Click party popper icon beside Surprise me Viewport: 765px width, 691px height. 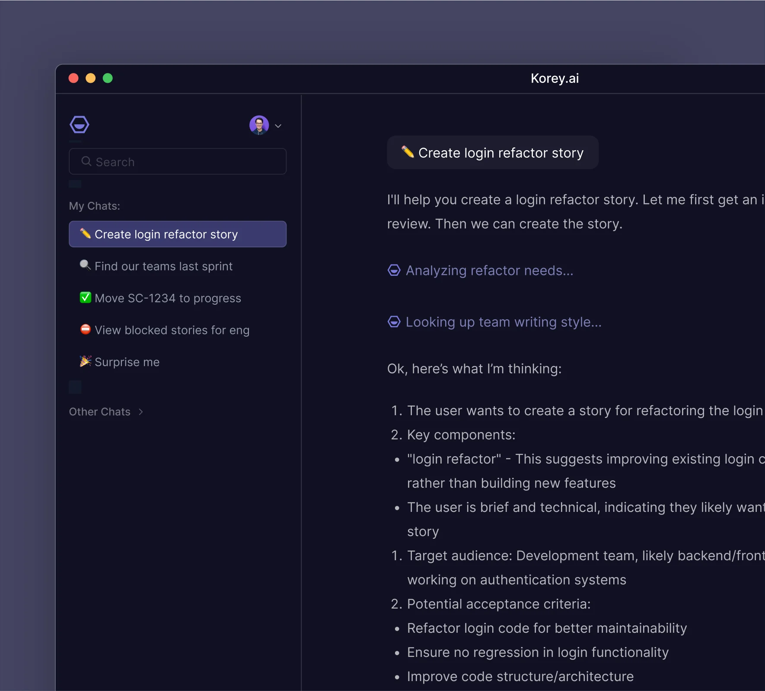pos(85,361)
